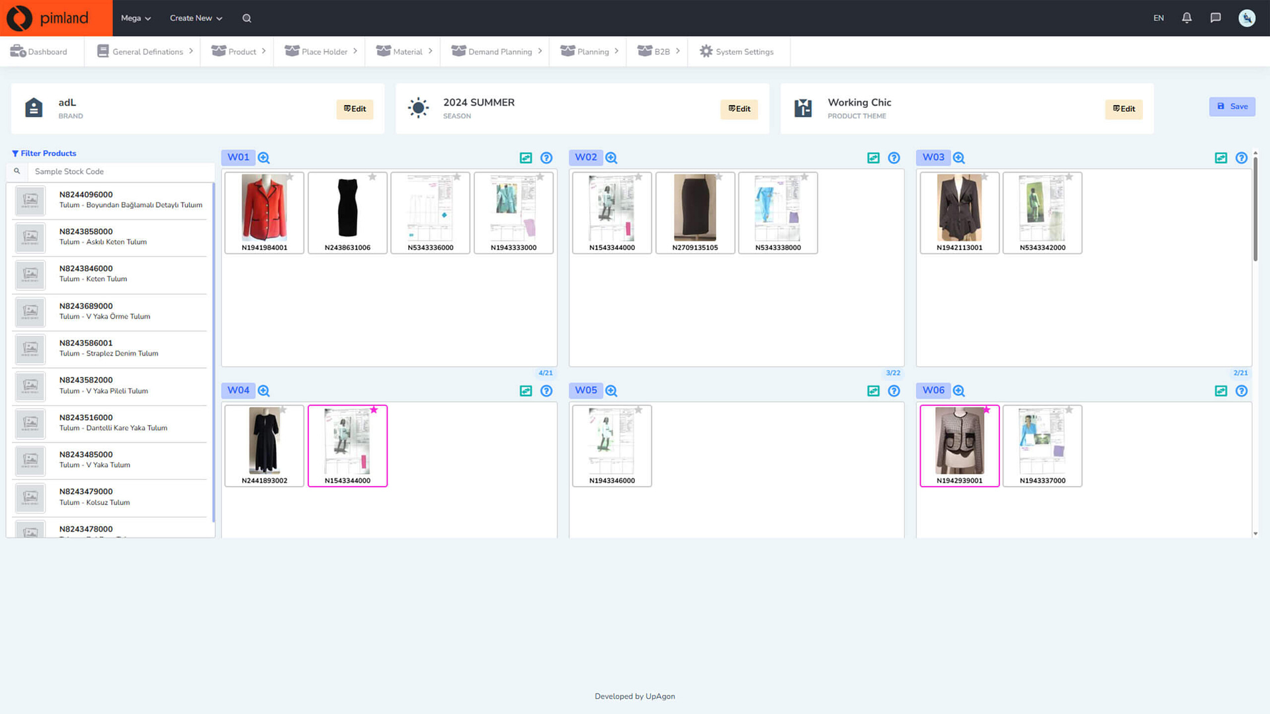Toggle the favorite star on N2438631006

(x=372, y=177)
